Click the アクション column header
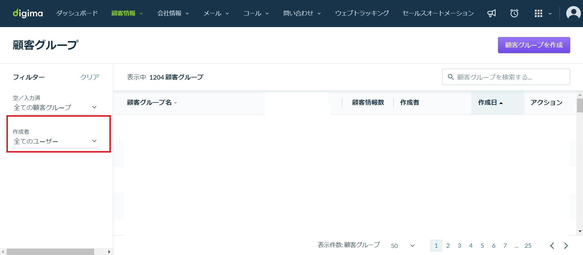Screen dimensions: 583x255 [x=546, y=102]
